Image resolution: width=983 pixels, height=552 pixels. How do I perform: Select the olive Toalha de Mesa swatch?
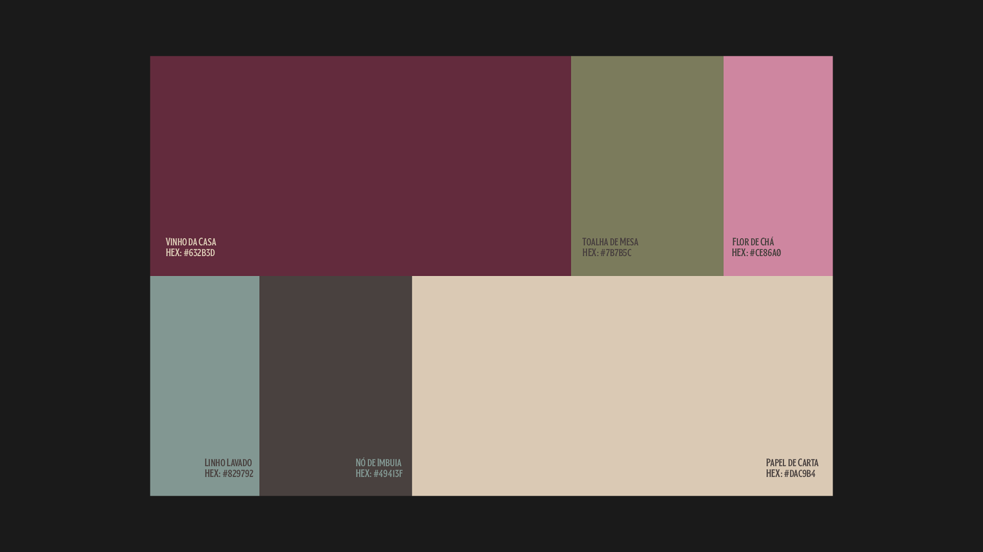(x=647, y=166)
